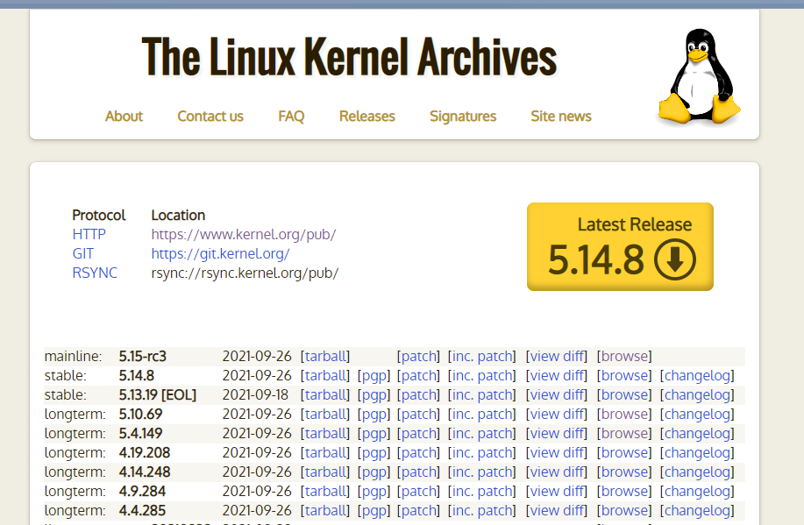Open inc. patch for longterm 4.9.284
The height and width of the screenshot is (525, 804).
pyautogui.click(x=482, y=491)
